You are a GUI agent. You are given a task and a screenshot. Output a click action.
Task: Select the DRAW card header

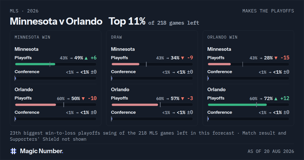[x=117, y=37]
